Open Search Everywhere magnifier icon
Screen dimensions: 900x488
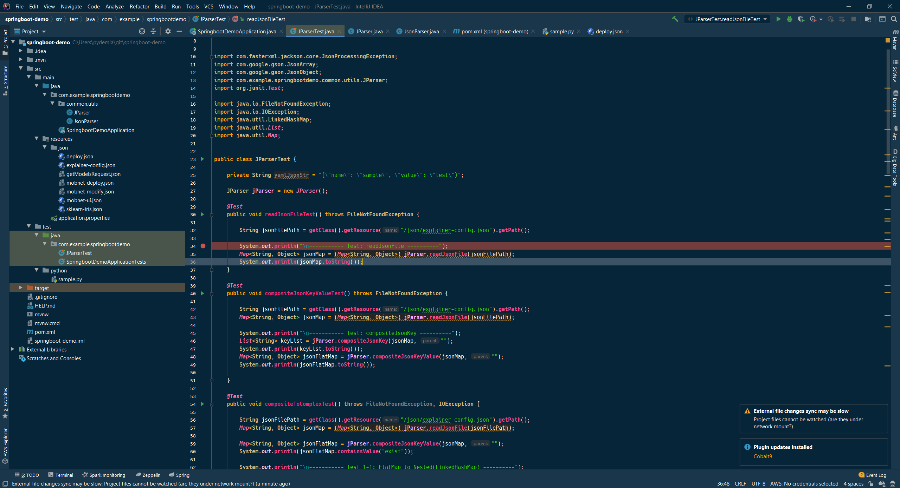coord(894,19)
